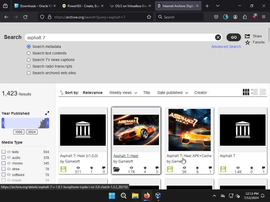Click the Share icon

[x=247, y=36]
